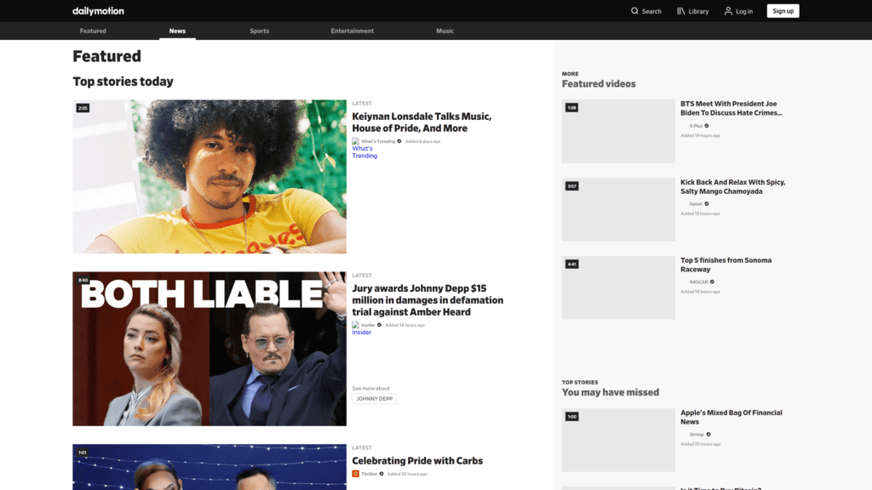This screenshot has height=490, width=872.
Task: Click the Search magnifier icon
Action: click(x=634, y=11)
